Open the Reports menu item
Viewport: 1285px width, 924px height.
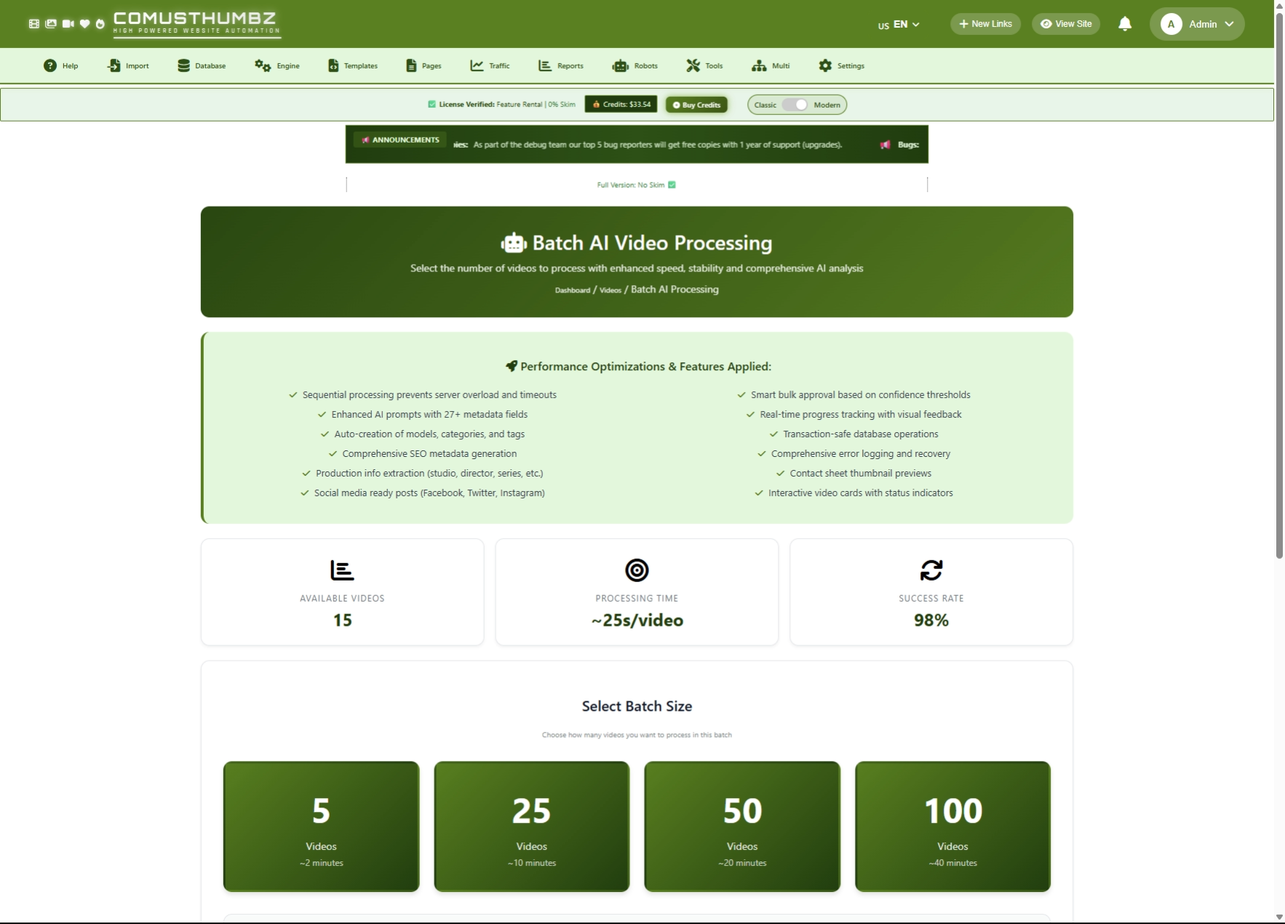561,66
